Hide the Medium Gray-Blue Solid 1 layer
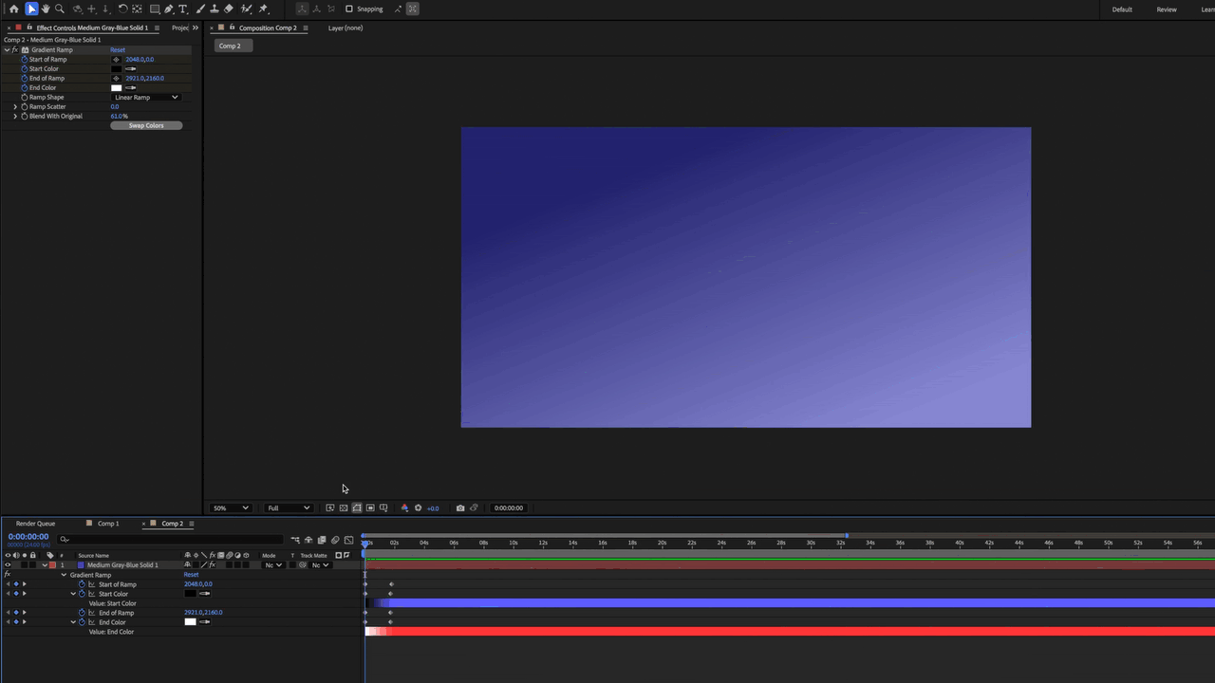 click(x=8, y=564)
